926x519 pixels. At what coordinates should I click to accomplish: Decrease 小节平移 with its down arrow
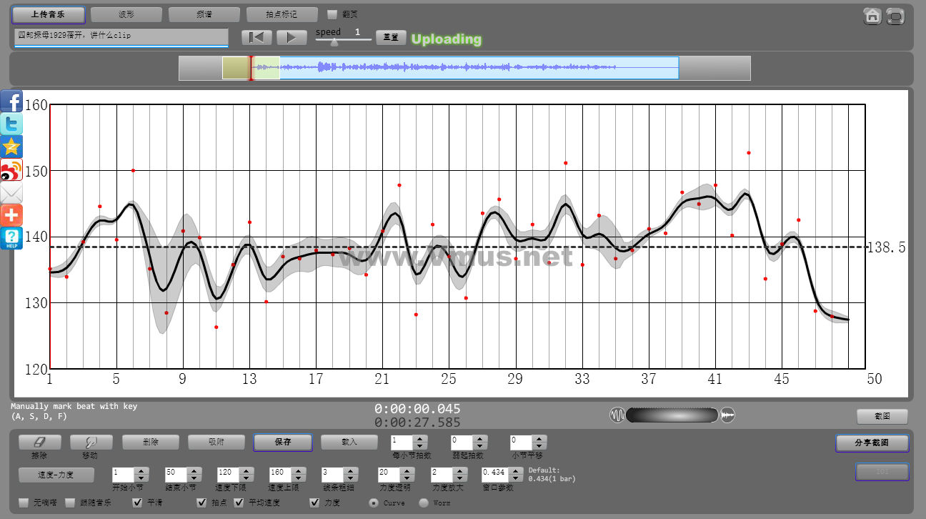pyautogui.click(x=540, y=446)
